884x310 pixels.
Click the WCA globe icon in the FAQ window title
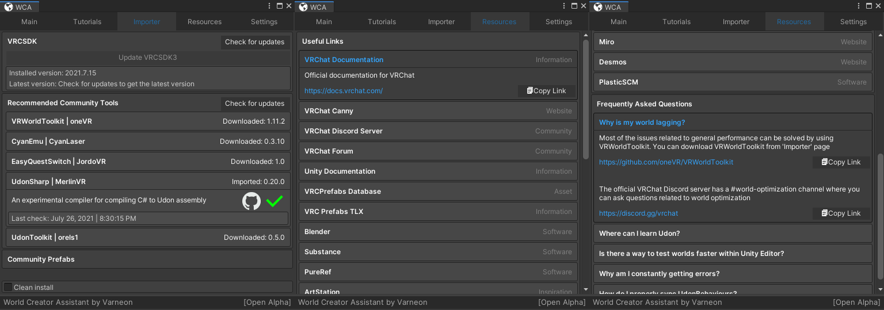pos(598,7)
